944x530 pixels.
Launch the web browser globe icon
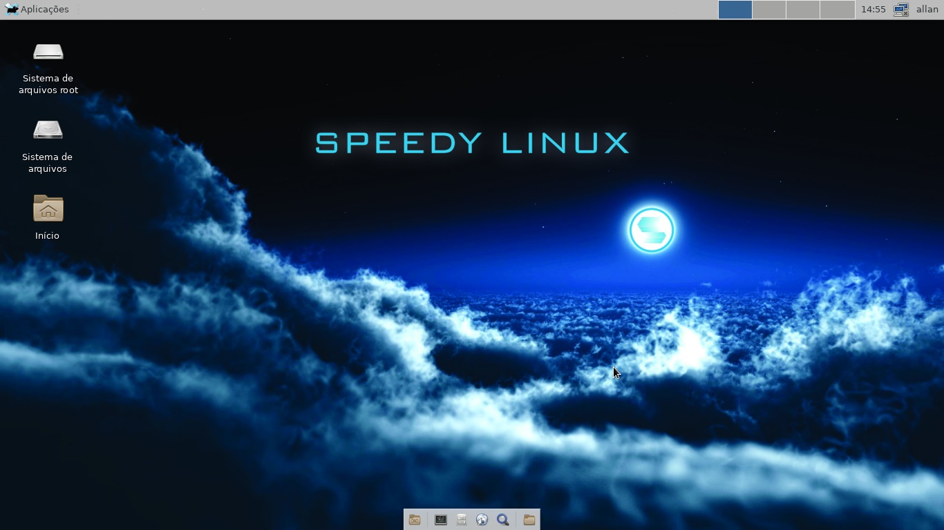pyautogui.click(x=482, y=520)
